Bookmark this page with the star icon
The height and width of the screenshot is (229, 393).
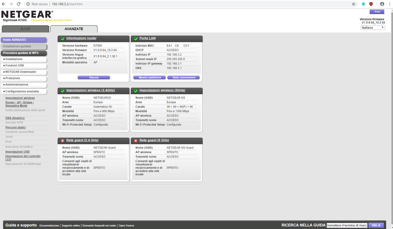[353, 4]
